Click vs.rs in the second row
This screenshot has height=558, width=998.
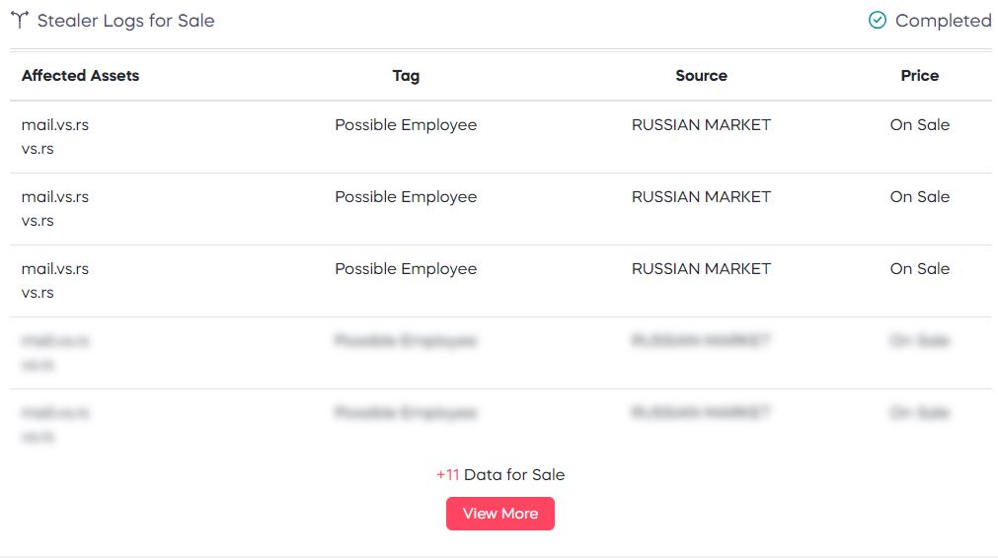coord(38,221)
